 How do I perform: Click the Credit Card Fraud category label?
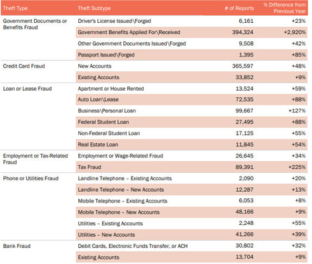pos(24,66)
